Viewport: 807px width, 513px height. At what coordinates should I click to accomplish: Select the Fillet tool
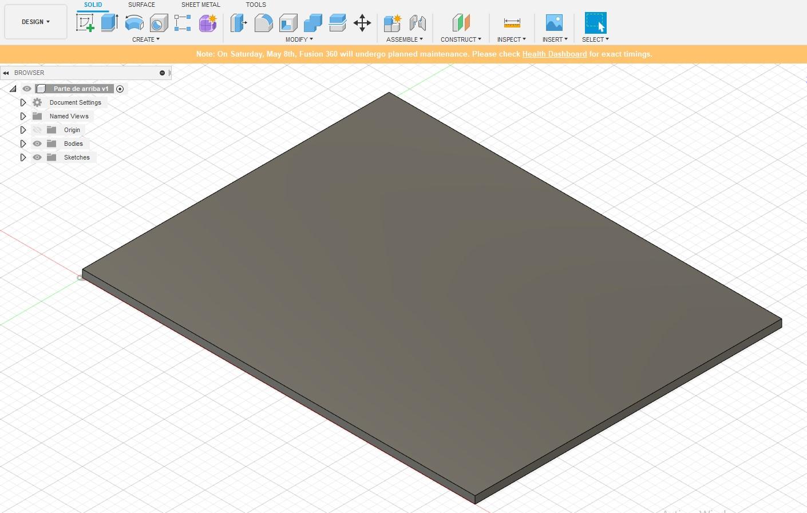click(263, 23)
